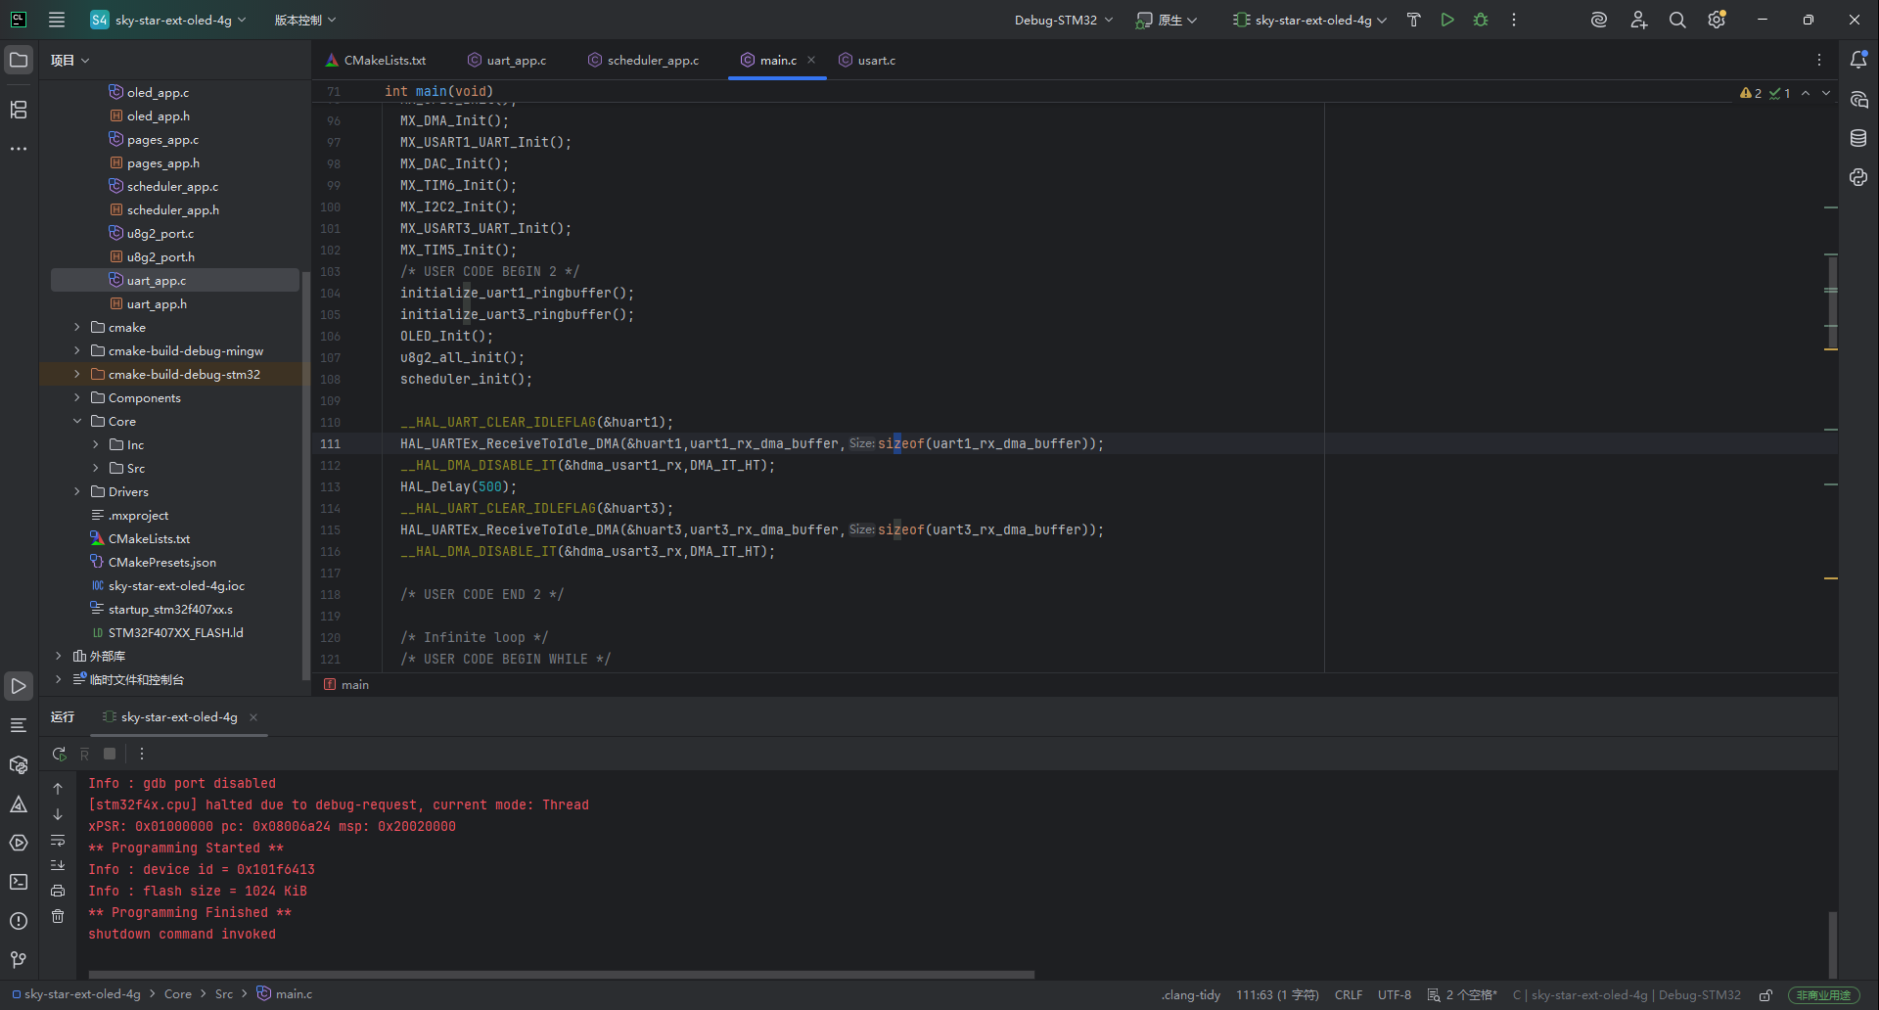1879x1010 pixels.
Task: Switch to uart_app.c editor tab
Action: pos(507,61)
